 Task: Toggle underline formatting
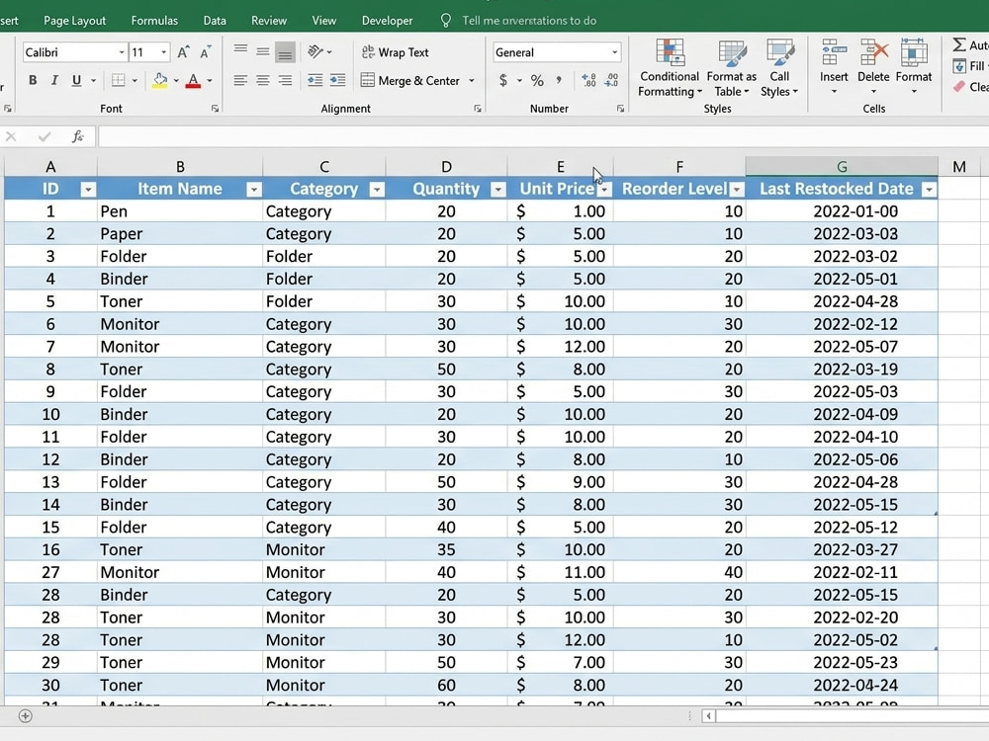pyautogui.click(x=76, y=80)
